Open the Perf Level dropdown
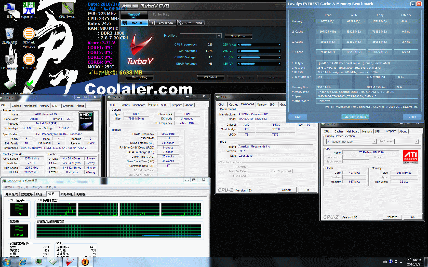 417,142
